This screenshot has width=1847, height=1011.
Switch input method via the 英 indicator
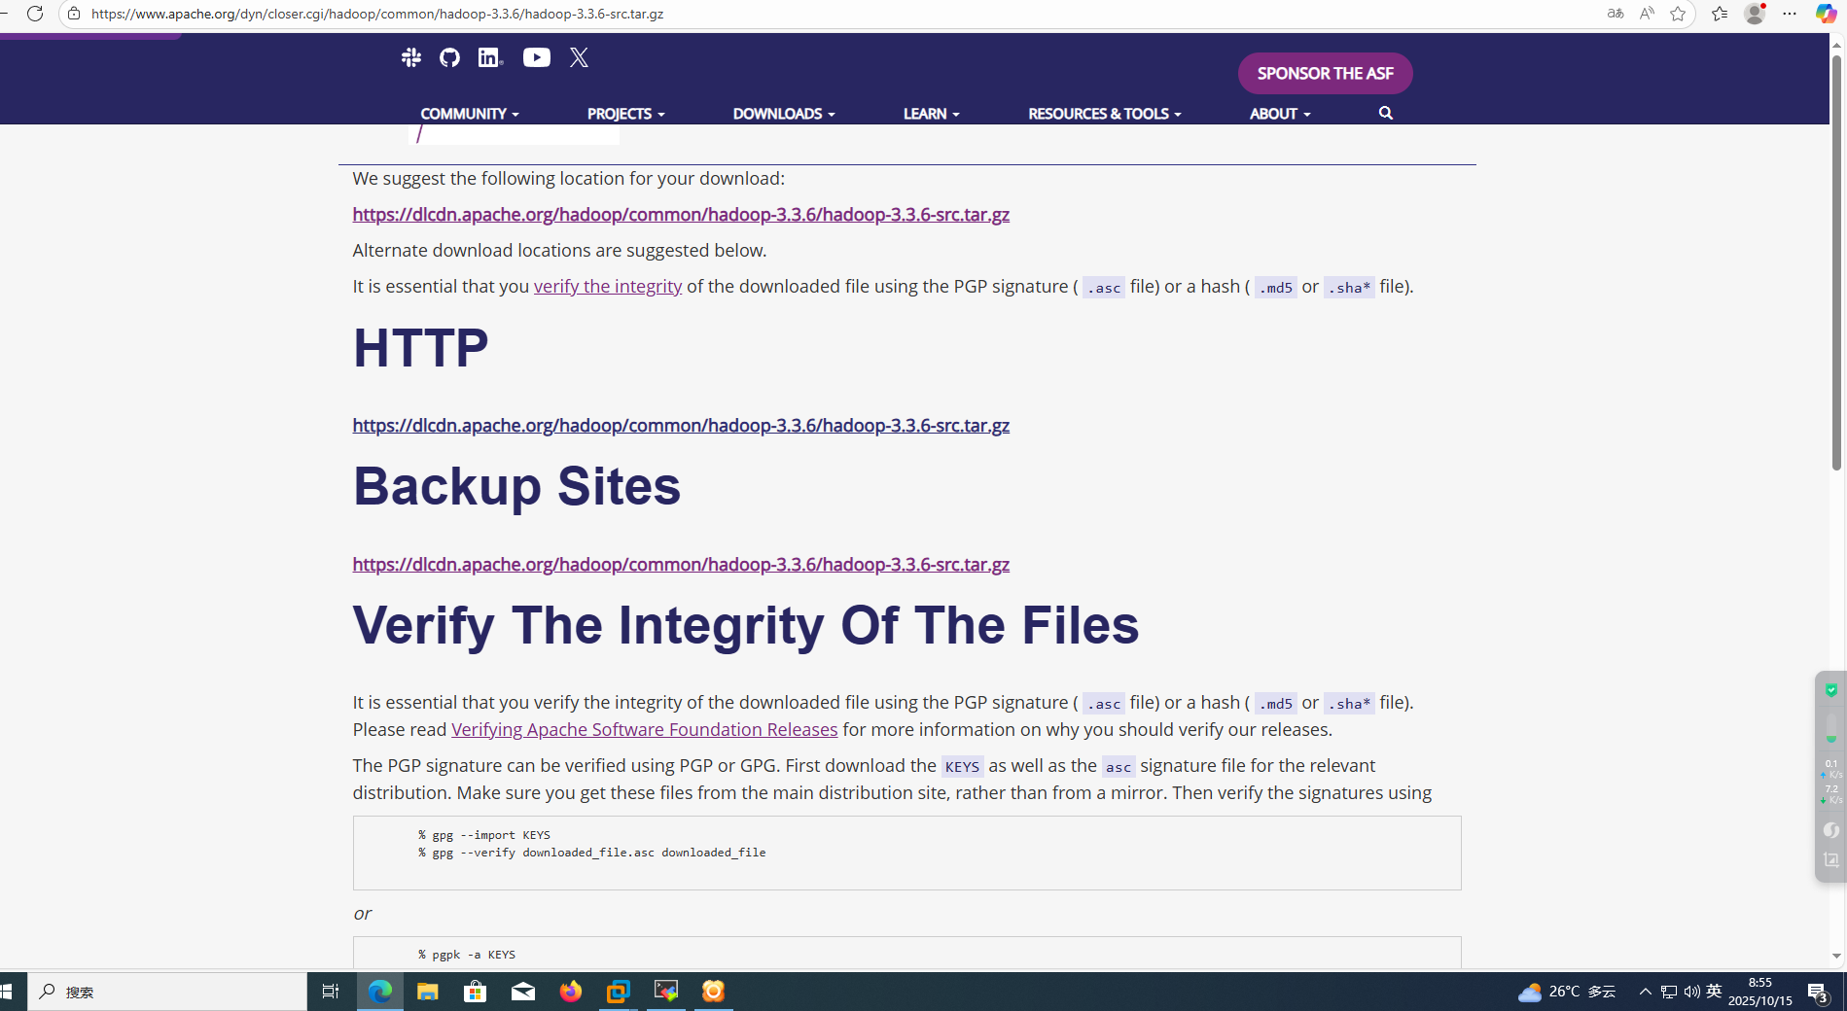point(1715,992)
